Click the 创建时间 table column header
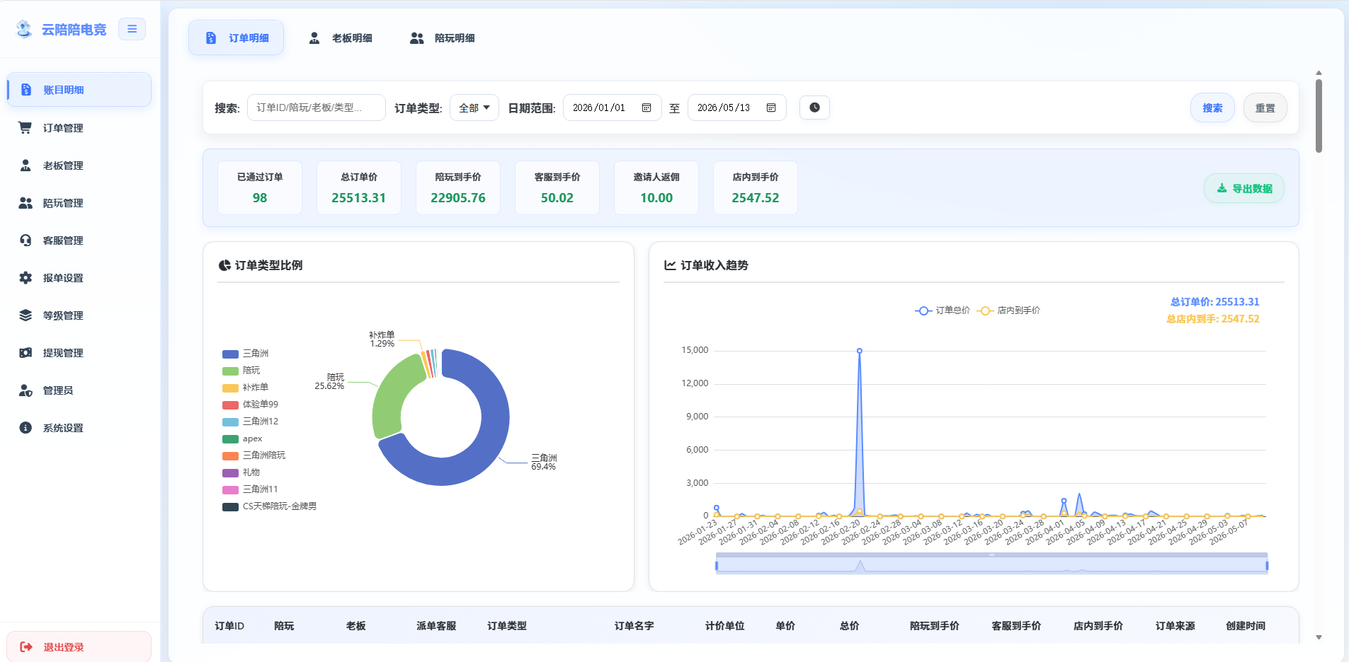Image resolution: width=1349 pixels, height=662 pixels. point(1246,625)
